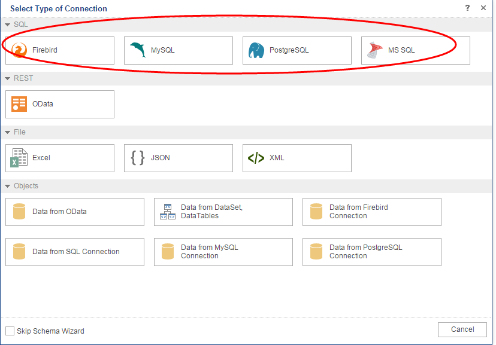Click the SQL section heading text

click(20, 25)
